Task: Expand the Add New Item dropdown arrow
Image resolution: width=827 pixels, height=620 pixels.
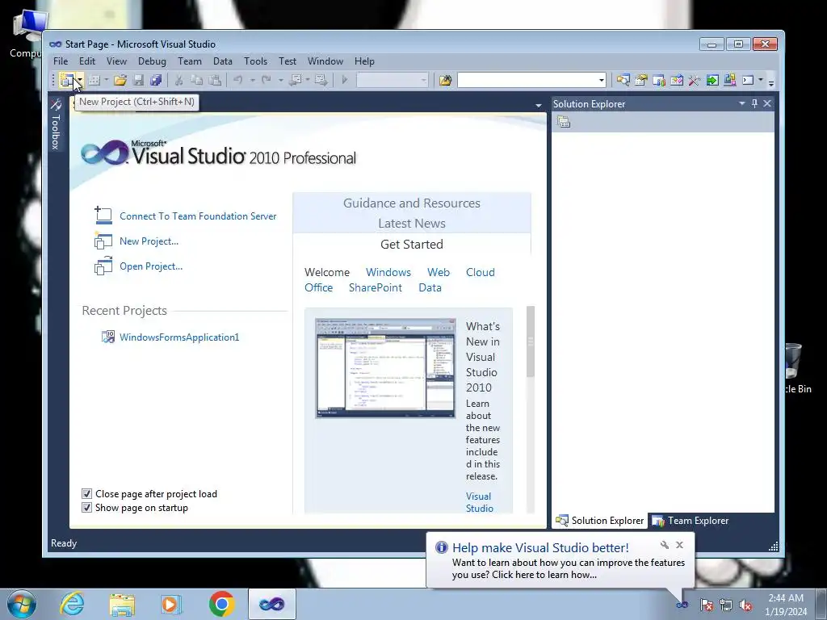Action: [106, 80]
